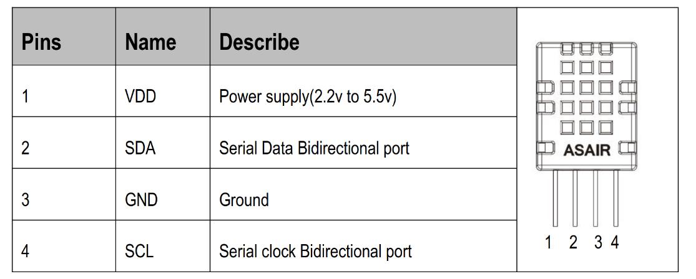The image size is (696, 279).
Task: Select pin label 3 under the sensor
Action: (598, 242)
